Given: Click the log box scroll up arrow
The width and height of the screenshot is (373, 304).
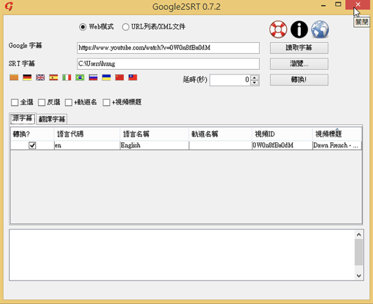Looking at the screenshot, I should 359,235.
